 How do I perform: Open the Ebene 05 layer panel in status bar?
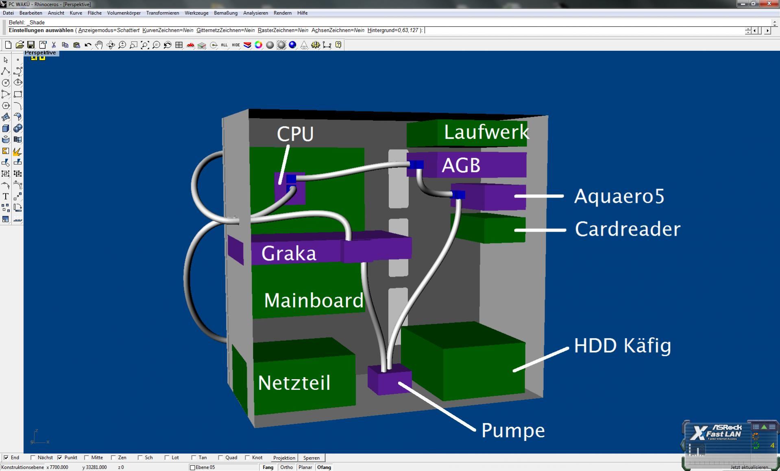224,467
